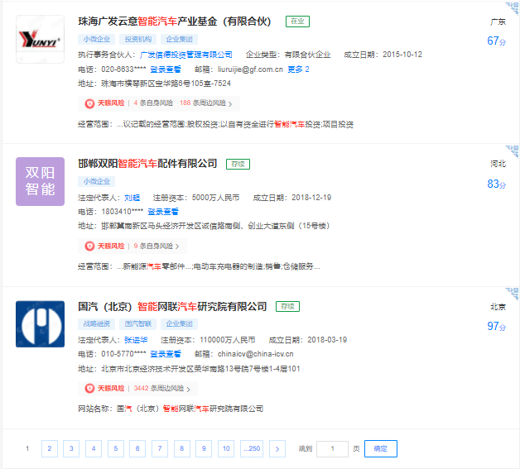Click 天眼风险 icon for 邯郸双阳
The height and width of the screenshot is (469, 520).
(x=89, y=246)
